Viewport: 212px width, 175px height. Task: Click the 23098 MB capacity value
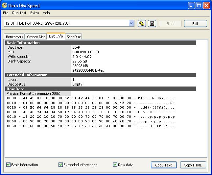pos(80,66)
